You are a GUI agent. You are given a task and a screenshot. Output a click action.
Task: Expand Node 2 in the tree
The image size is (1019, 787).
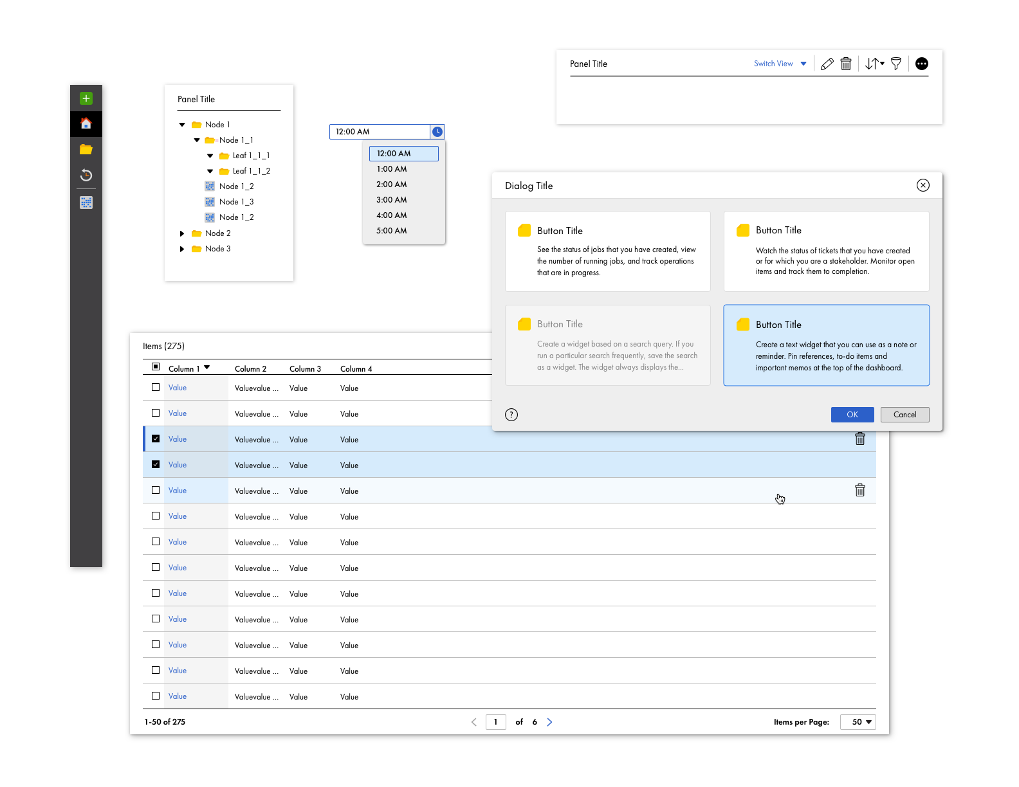pyautogui.click(x=182, y=233)
